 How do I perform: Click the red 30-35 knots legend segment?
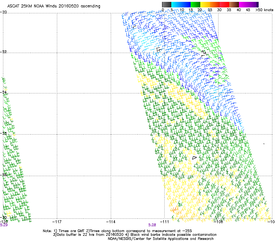[x=224, y=4]
